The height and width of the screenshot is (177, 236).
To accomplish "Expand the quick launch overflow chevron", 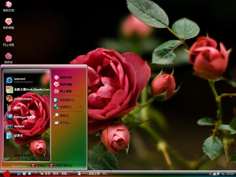I will click(35, 174).
